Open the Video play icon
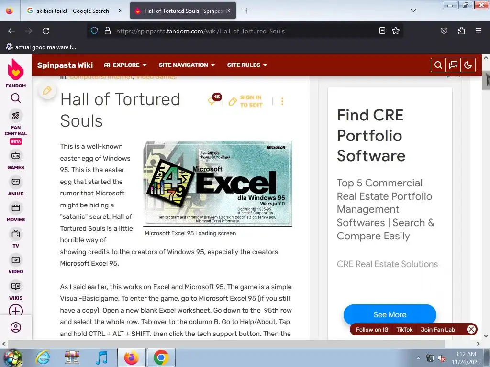Viewport: 490px width, 367px height. tap(16, 260)
